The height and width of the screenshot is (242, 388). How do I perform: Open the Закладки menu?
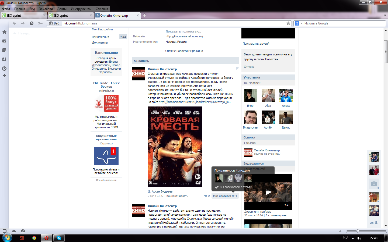tap(46, 9)
